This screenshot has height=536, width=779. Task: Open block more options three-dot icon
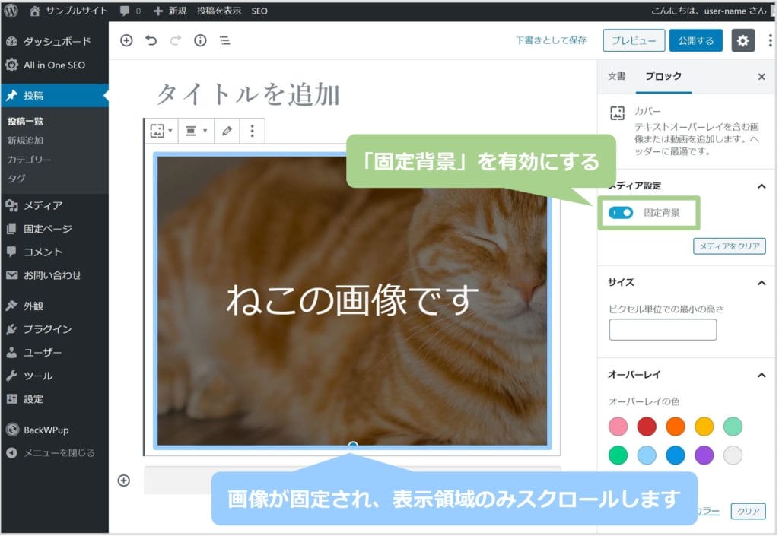252,131
